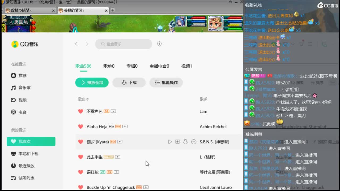Viewport: 340px width, 191px height.
Task: Switch to the 歌单0 tab
Action: [x=109, y=66]
